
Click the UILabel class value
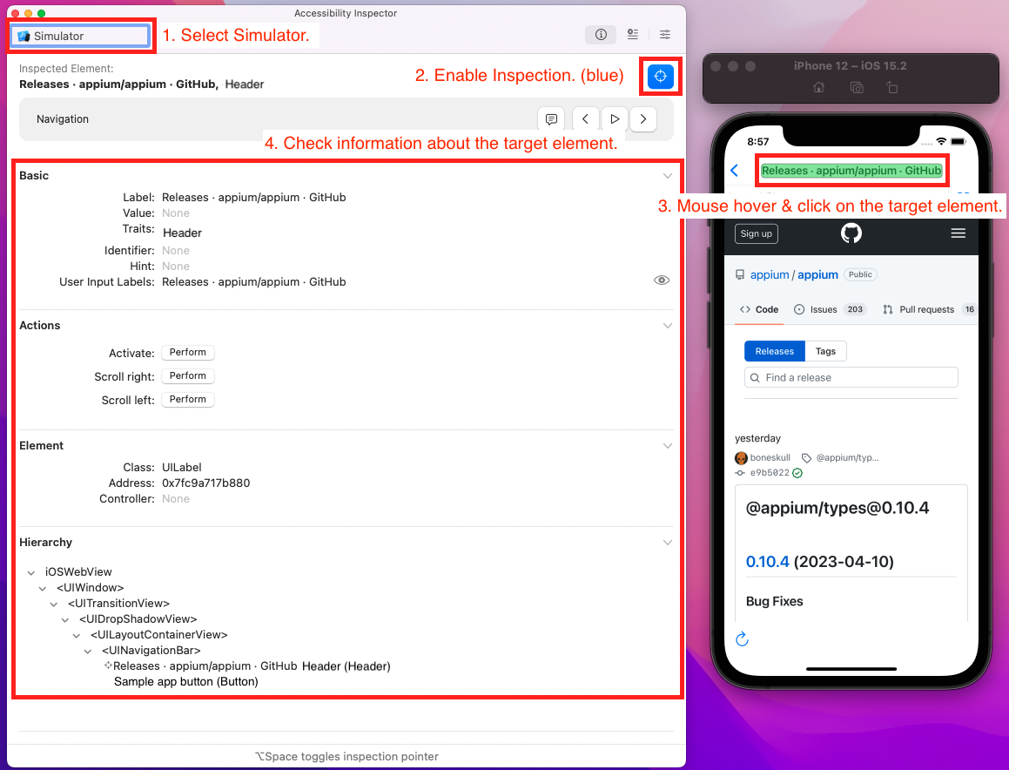[x=181, y=468]
